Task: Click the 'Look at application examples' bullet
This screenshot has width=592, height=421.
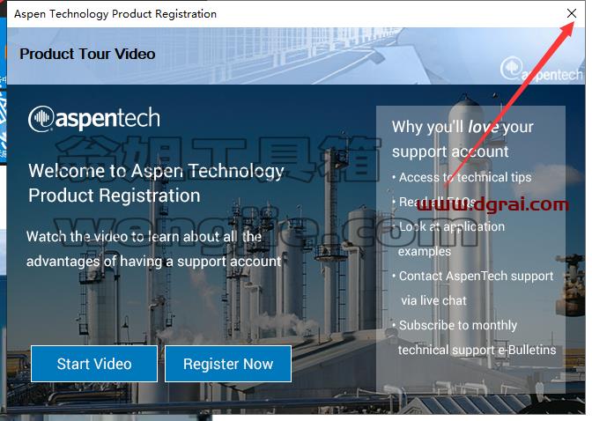Action: 448,239
